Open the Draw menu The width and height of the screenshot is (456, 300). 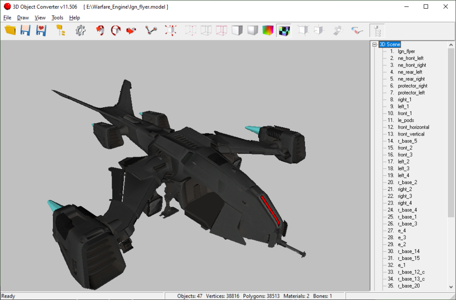coord(23,18)
